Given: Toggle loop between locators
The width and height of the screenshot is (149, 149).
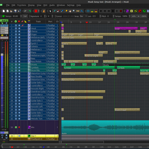Looking at the screenshot, I should (x=88, y=11).
